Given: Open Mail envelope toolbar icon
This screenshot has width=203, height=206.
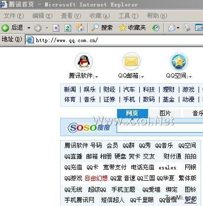Looking at the screenshot, I should tap(172, 28).
